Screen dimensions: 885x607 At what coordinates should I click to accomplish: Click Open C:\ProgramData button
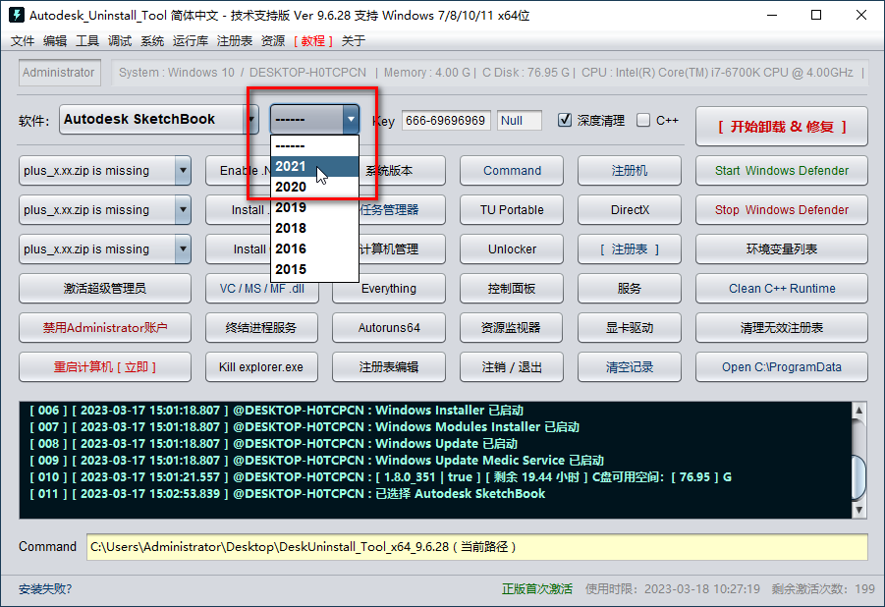point(782,367)
